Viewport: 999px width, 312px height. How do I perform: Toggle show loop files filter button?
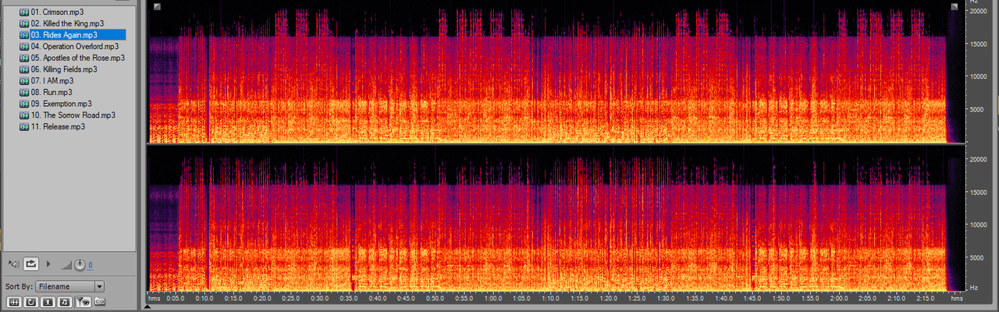pos(30,302)
